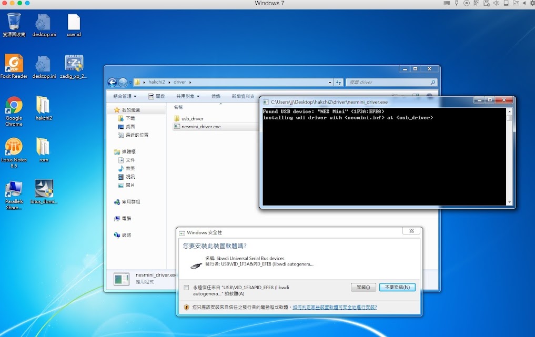The height and width of the screenshot is (337, 535).
Task: Open 最近的位置 (Recent Places) in the navigation pane
Action: click(133, 135)
